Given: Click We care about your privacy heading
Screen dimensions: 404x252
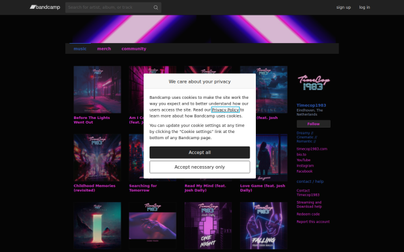Looking at the screenshot, I should pyautogui.click(x=200, y=81).
